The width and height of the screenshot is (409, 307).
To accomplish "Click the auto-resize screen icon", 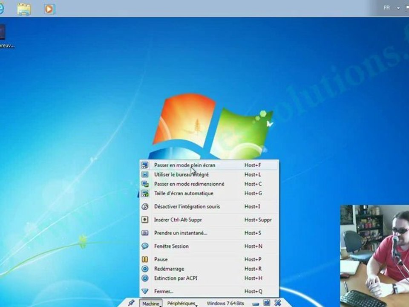I will click(145, 194).
